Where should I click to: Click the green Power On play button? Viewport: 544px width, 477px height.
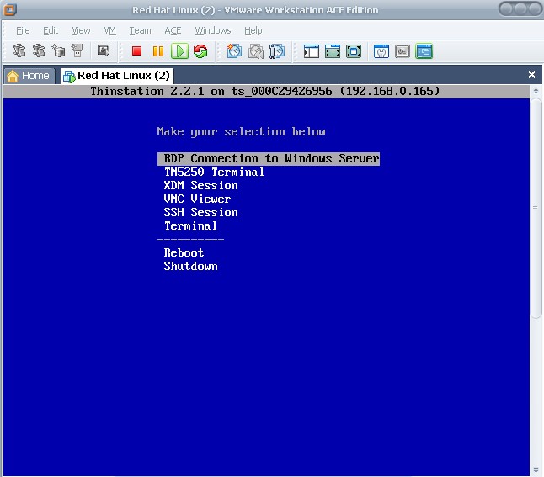tap(179, 51)
